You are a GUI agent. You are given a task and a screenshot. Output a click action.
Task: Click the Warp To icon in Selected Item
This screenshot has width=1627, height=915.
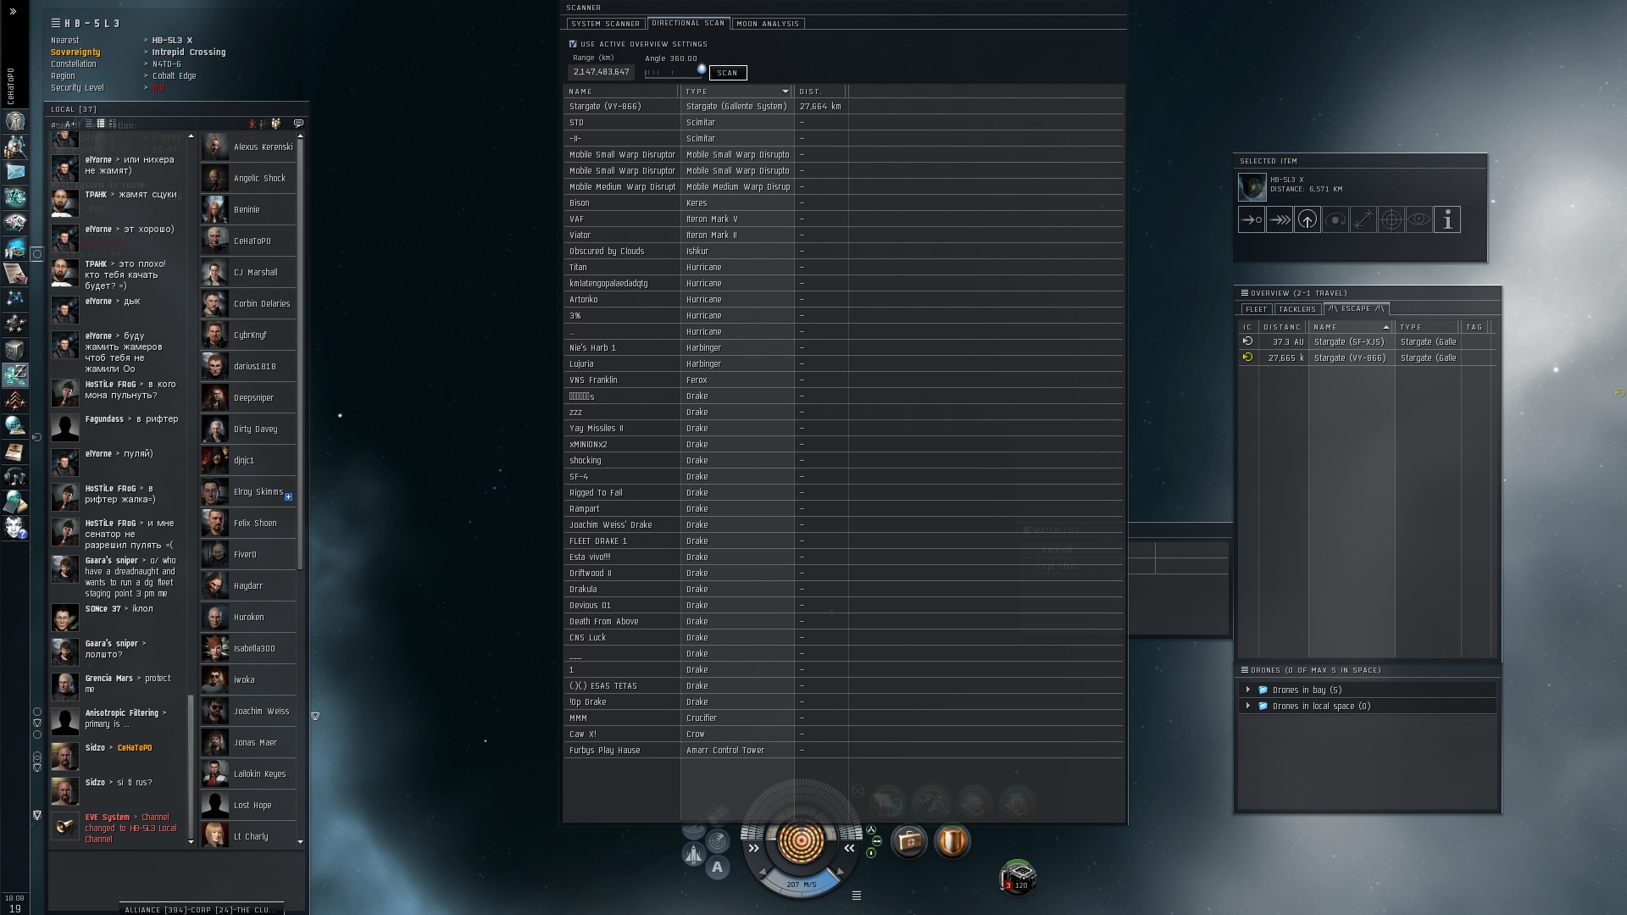point(1279,220)
